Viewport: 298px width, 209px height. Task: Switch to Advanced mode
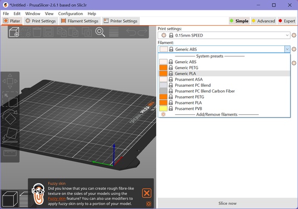point(264,21)
